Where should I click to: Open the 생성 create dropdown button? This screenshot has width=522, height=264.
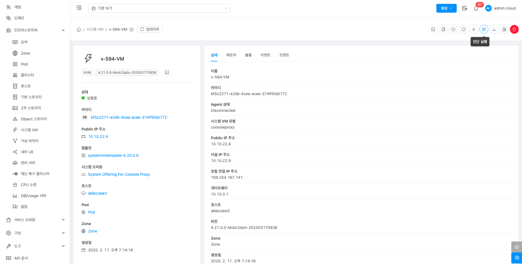[446, 8]
